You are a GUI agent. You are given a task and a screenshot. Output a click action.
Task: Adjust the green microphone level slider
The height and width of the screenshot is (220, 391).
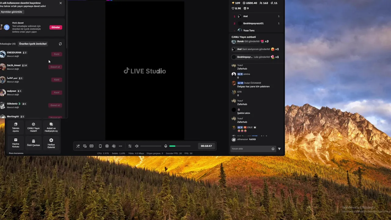180,146
